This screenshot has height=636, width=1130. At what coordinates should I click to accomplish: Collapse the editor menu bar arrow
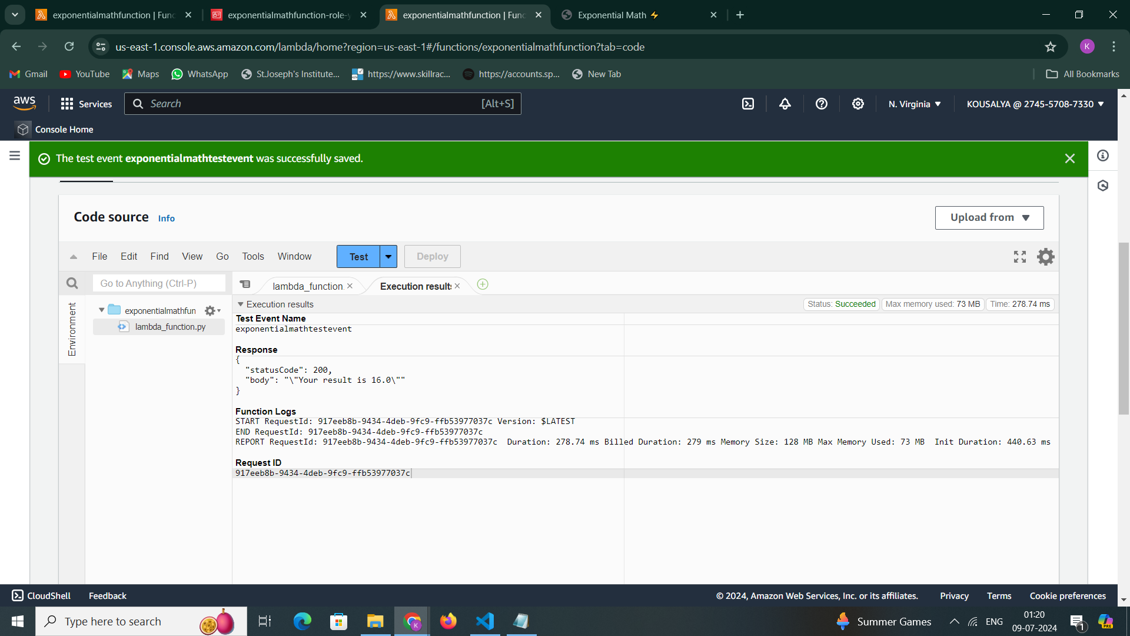pos(74,257)
